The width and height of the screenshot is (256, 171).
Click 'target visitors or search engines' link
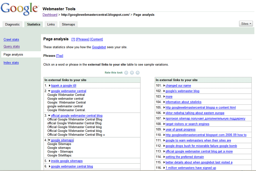[187, 124]
